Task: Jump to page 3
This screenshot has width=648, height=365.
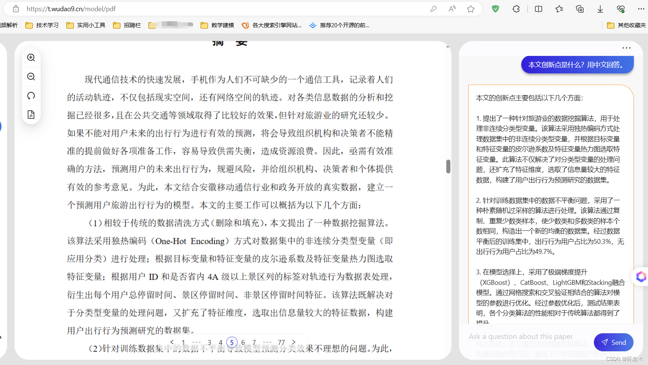Action: 210,342
